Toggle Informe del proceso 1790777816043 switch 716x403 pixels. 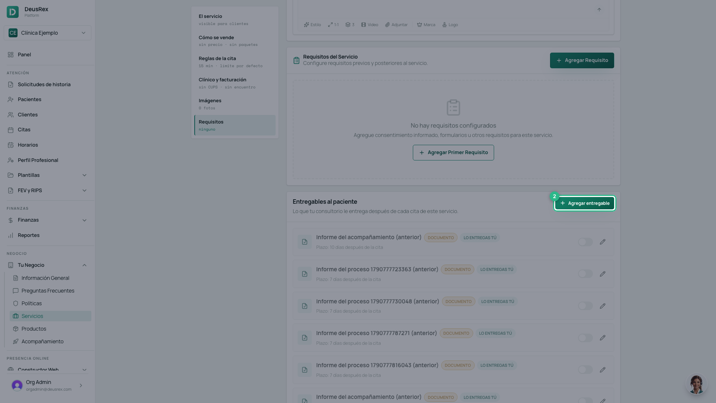click(585, 370)
